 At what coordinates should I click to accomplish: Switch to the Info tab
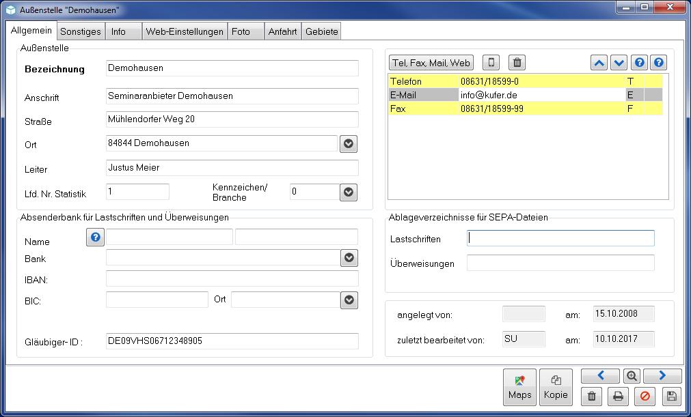click(x=124, y=31)
